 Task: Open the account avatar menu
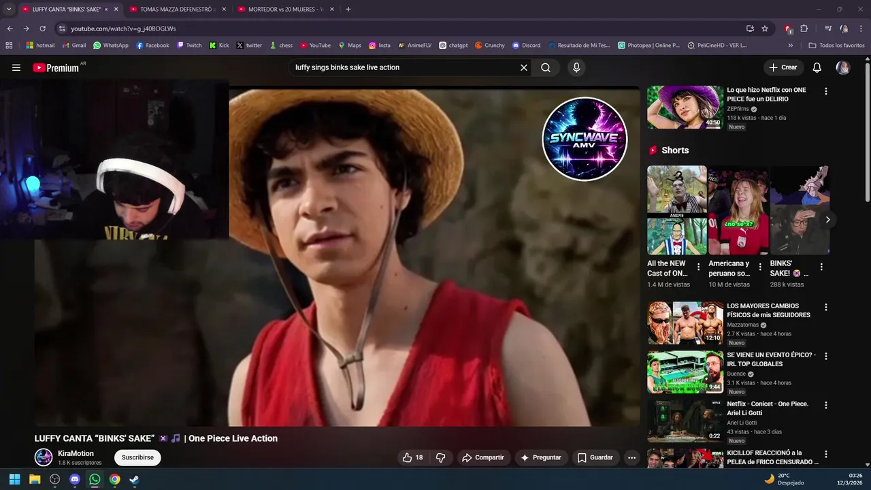[843, 67]
